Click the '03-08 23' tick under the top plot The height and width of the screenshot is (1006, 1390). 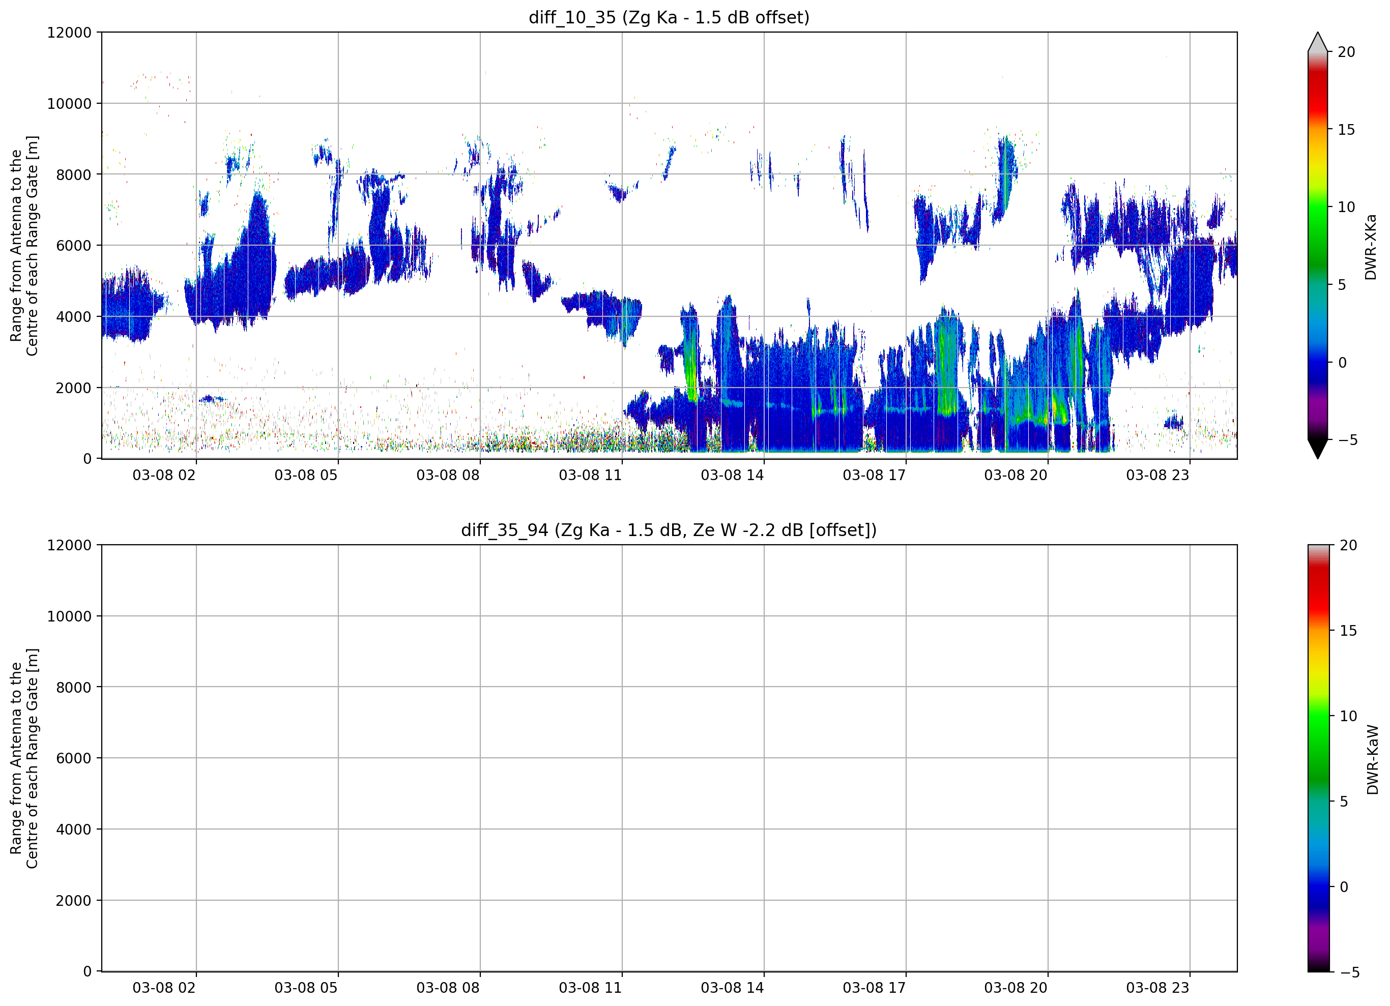(x=1157, y=476)
